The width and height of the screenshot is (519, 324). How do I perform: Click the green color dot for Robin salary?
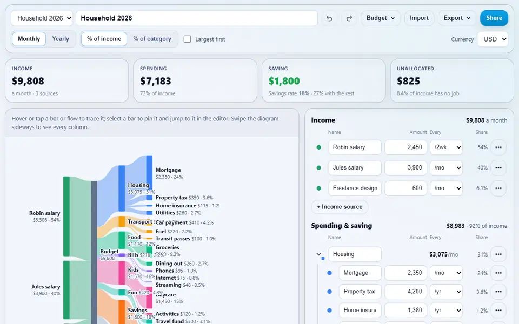pyautogui.click(x=319, y=147)
